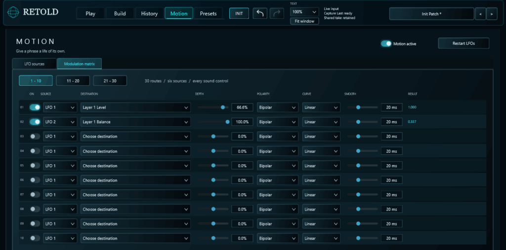Redo using the forward arrow icon
Screen dimensions: 506x250
[x=277, y=13]
